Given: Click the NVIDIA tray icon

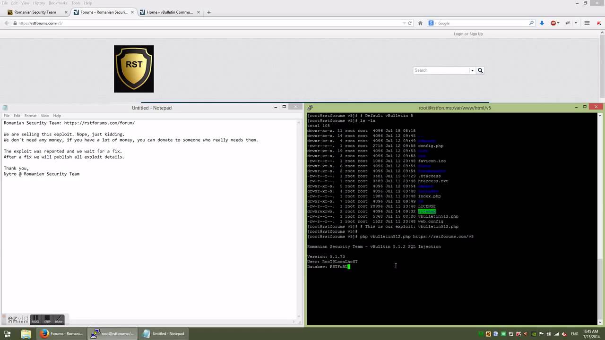Looking at the screenshot, I should click(533, 334).
